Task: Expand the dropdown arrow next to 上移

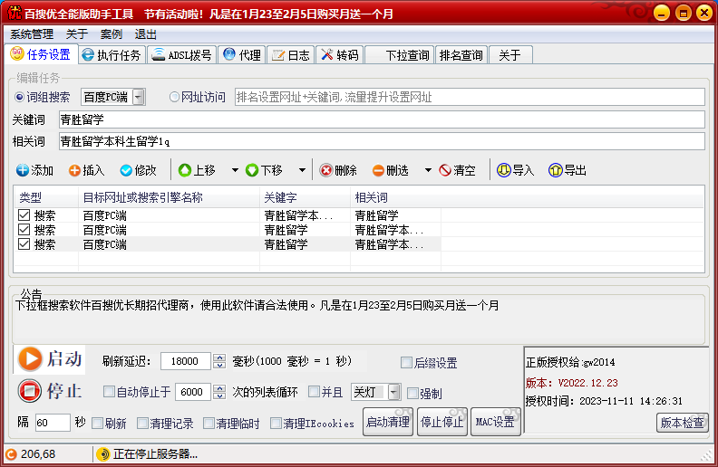Action: tap(235, 170)
